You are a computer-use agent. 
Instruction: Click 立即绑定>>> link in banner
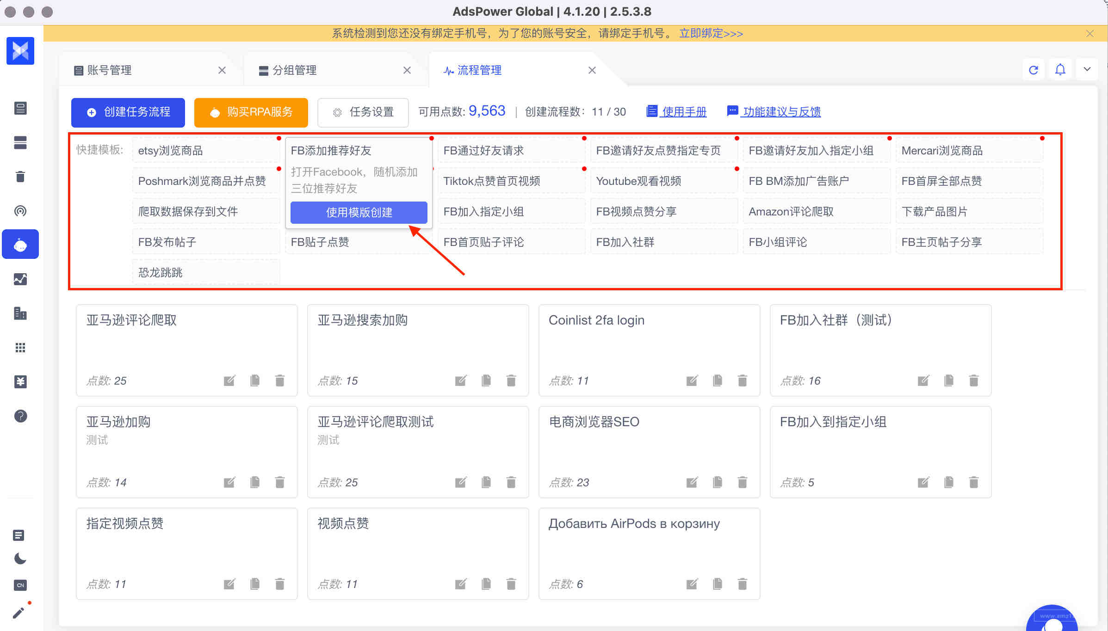pos(711,34)
